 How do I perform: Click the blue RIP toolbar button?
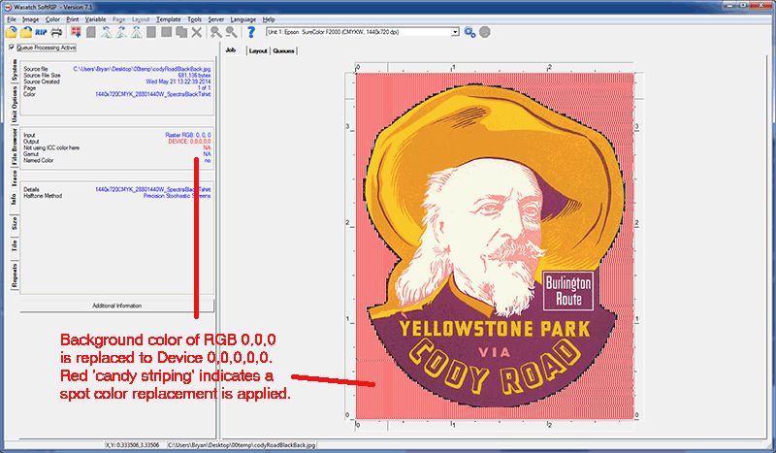coord(41,32)
